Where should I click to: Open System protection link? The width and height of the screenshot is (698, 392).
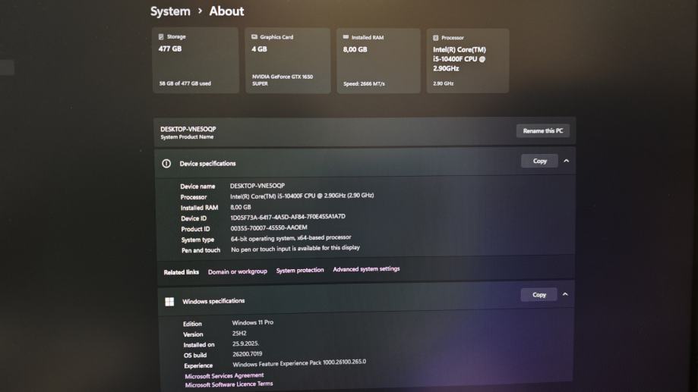click(x=300, y=270)
